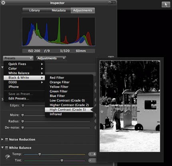The height and width of the screenshot is (166, 172).
Task: Click the arrow pointer tool icon
Action: pyautogui.click(x=166, y=4)
